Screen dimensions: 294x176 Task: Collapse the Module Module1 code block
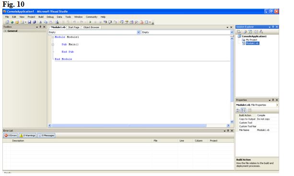53,37
